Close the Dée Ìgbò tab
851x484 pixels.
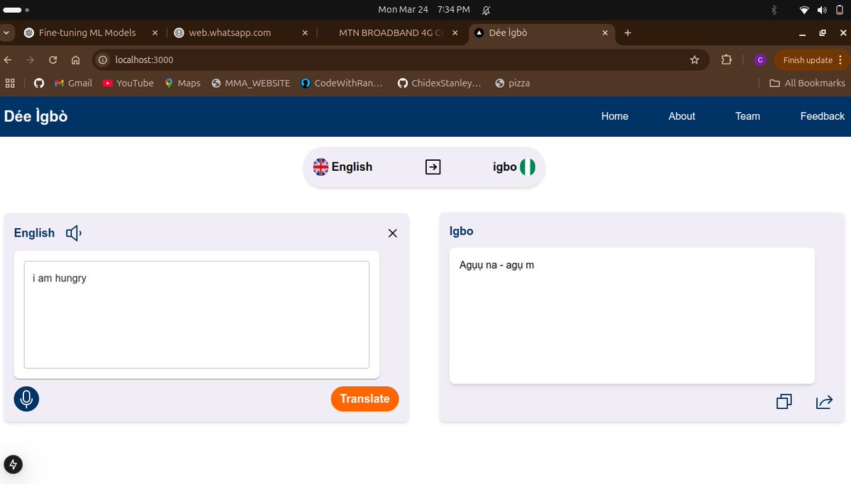605,33
